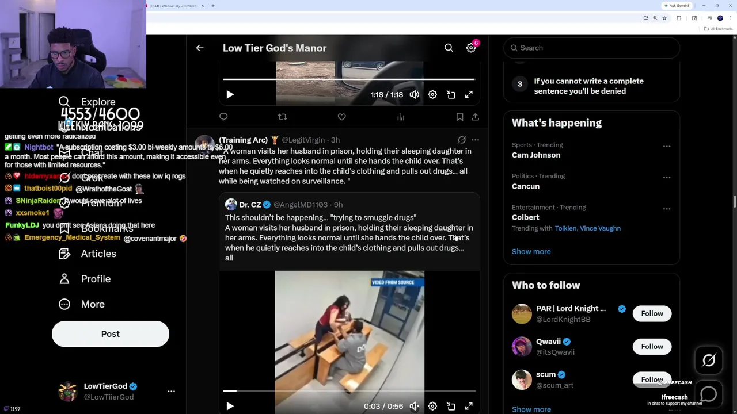Open More menu in sidebar
The width and height of the screenshot is (737, 414).
[x=82, y=304]
